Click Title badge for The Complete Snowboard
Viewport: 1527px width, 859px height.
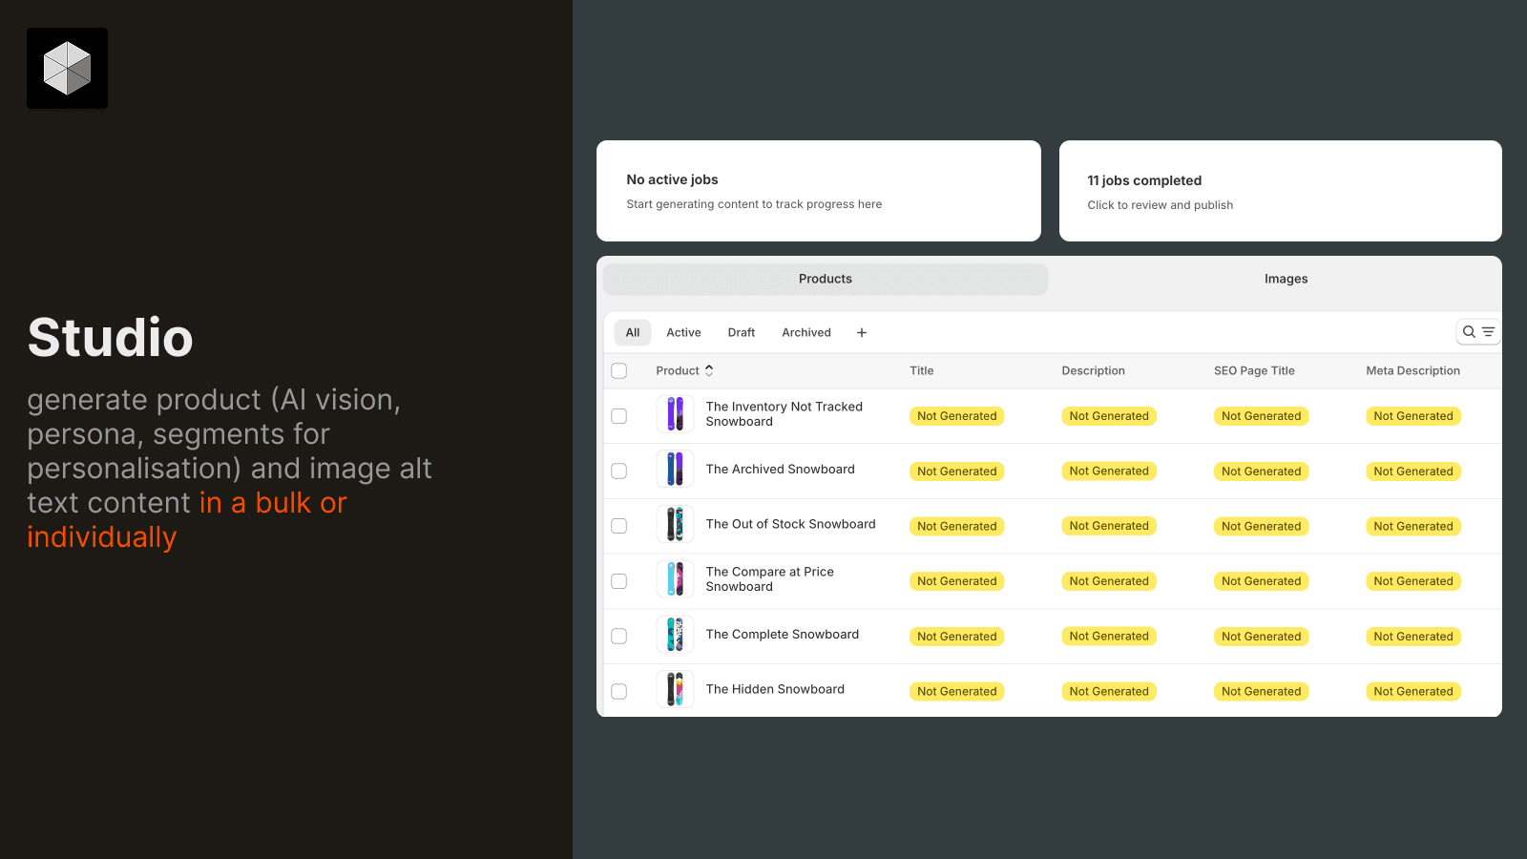click(957, 637)
